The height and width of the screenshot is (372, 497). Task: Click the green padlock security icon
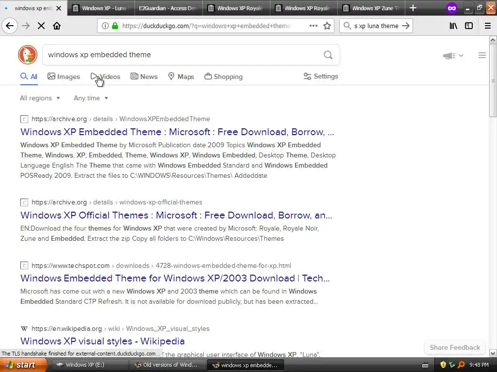pyautogui.click(x=115, y=26)
